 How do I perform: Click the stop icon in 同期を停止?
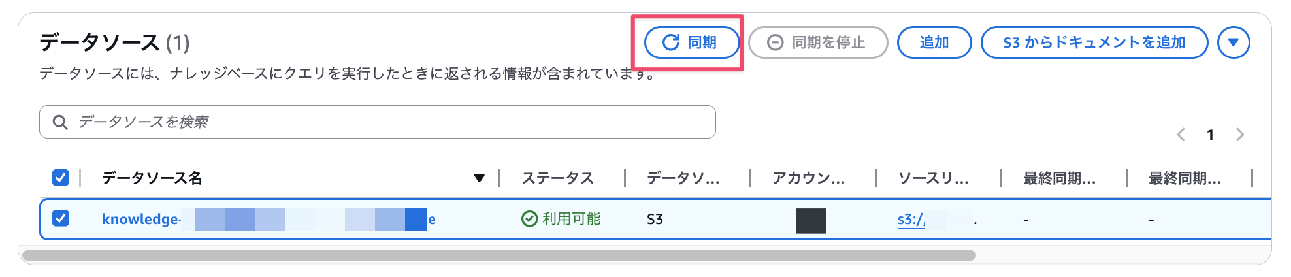pyautogui.click(x=775, y=42)
